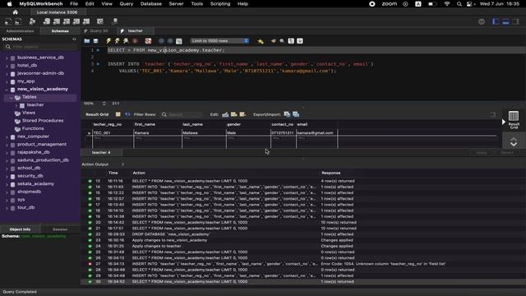Open the inspector toolbar icon
This screenshot has width=526, height=296.
pyautogui.click(x=32, y=21)
